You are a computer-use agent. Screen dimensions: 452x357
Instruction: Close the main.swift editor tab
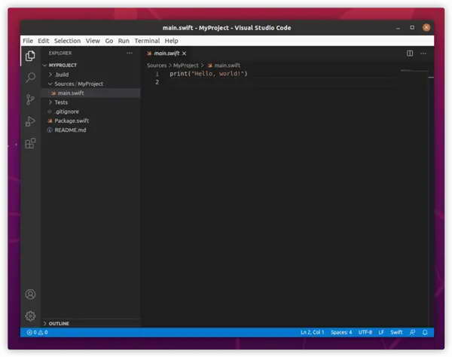(x=185, y=53)
